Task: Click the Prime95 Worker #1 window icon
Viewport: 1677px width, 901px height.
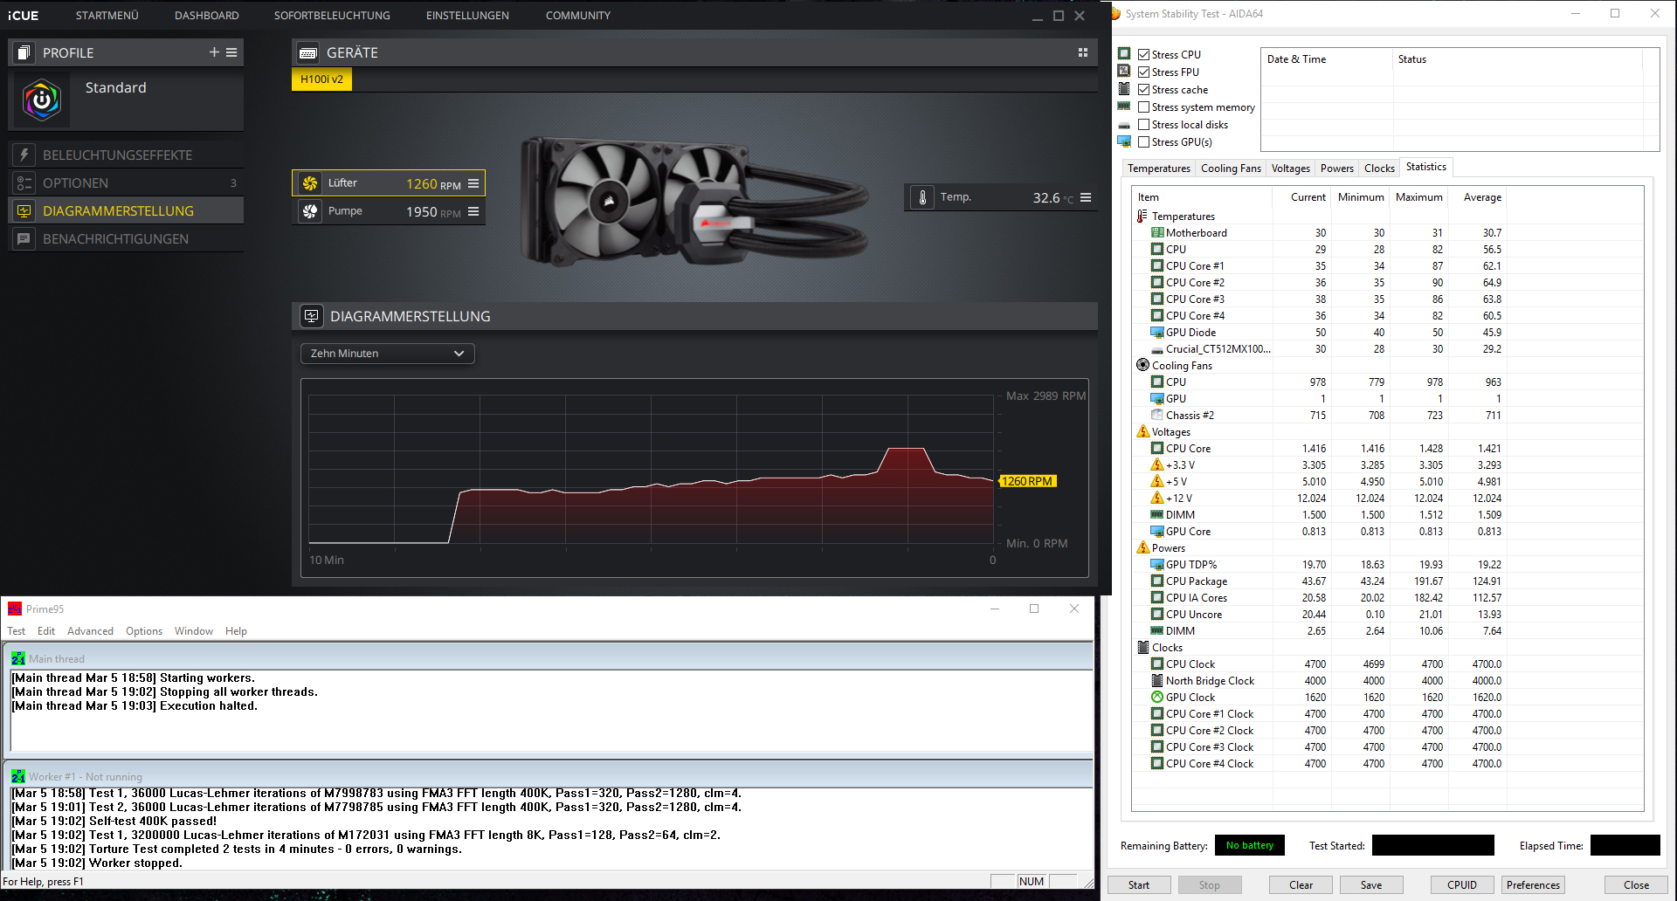Action: 18,776
